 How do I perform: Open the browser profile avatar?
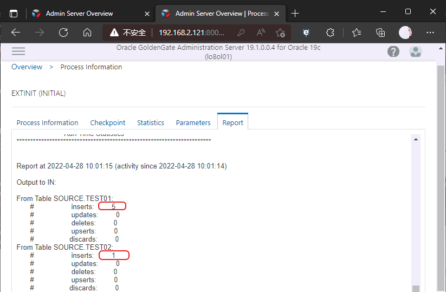tap(405, 33)
